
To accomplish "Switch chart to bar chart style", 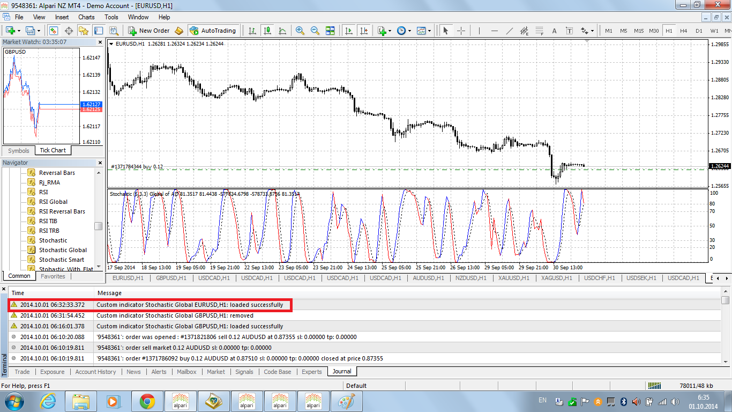I will (252, 31).
